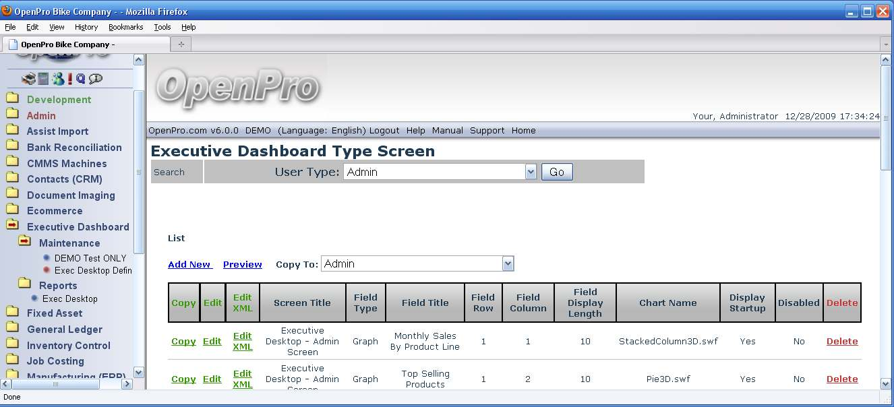This screenshot has height=407, width=894.
Task: Collapse the Executive Dashboard folder icon
Action: pyautogui.click(x=12, y=226)
